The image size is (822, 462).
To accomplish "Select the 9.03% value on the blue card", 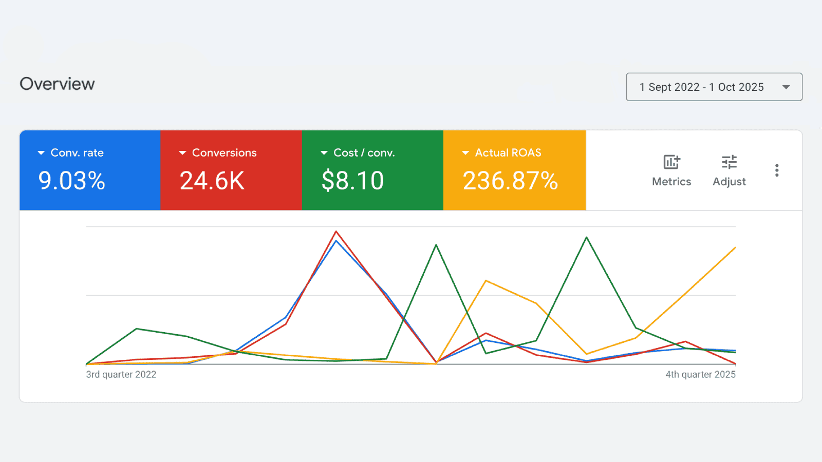I will (71, 181).
